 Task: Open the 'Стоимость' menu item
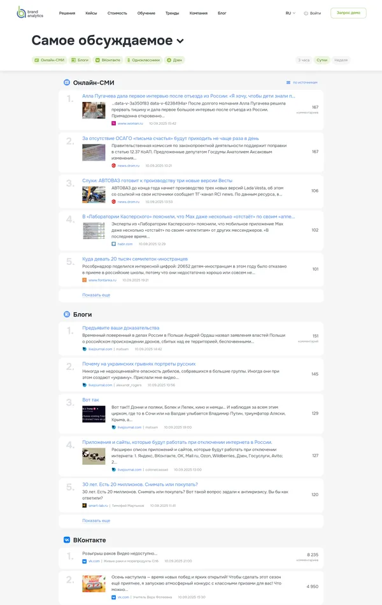[117, 13]
